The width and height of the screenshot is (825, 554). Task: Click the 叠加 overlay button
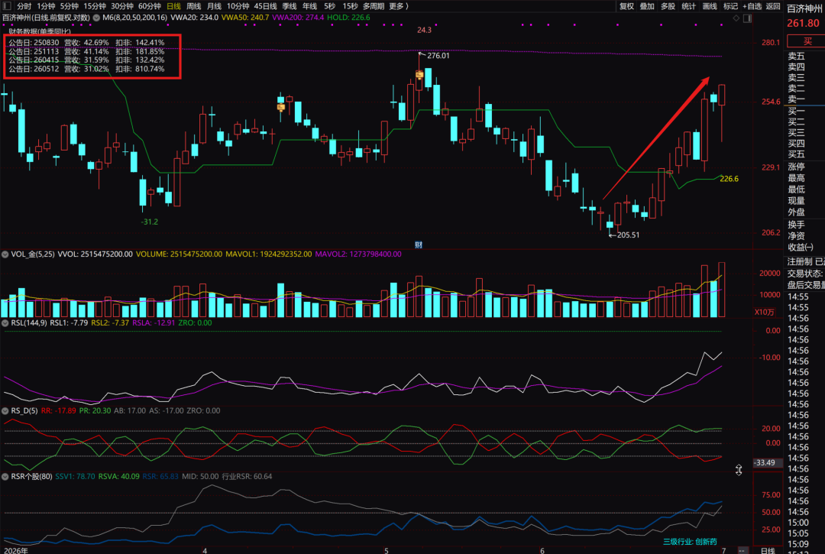click(x=647, y=6)
